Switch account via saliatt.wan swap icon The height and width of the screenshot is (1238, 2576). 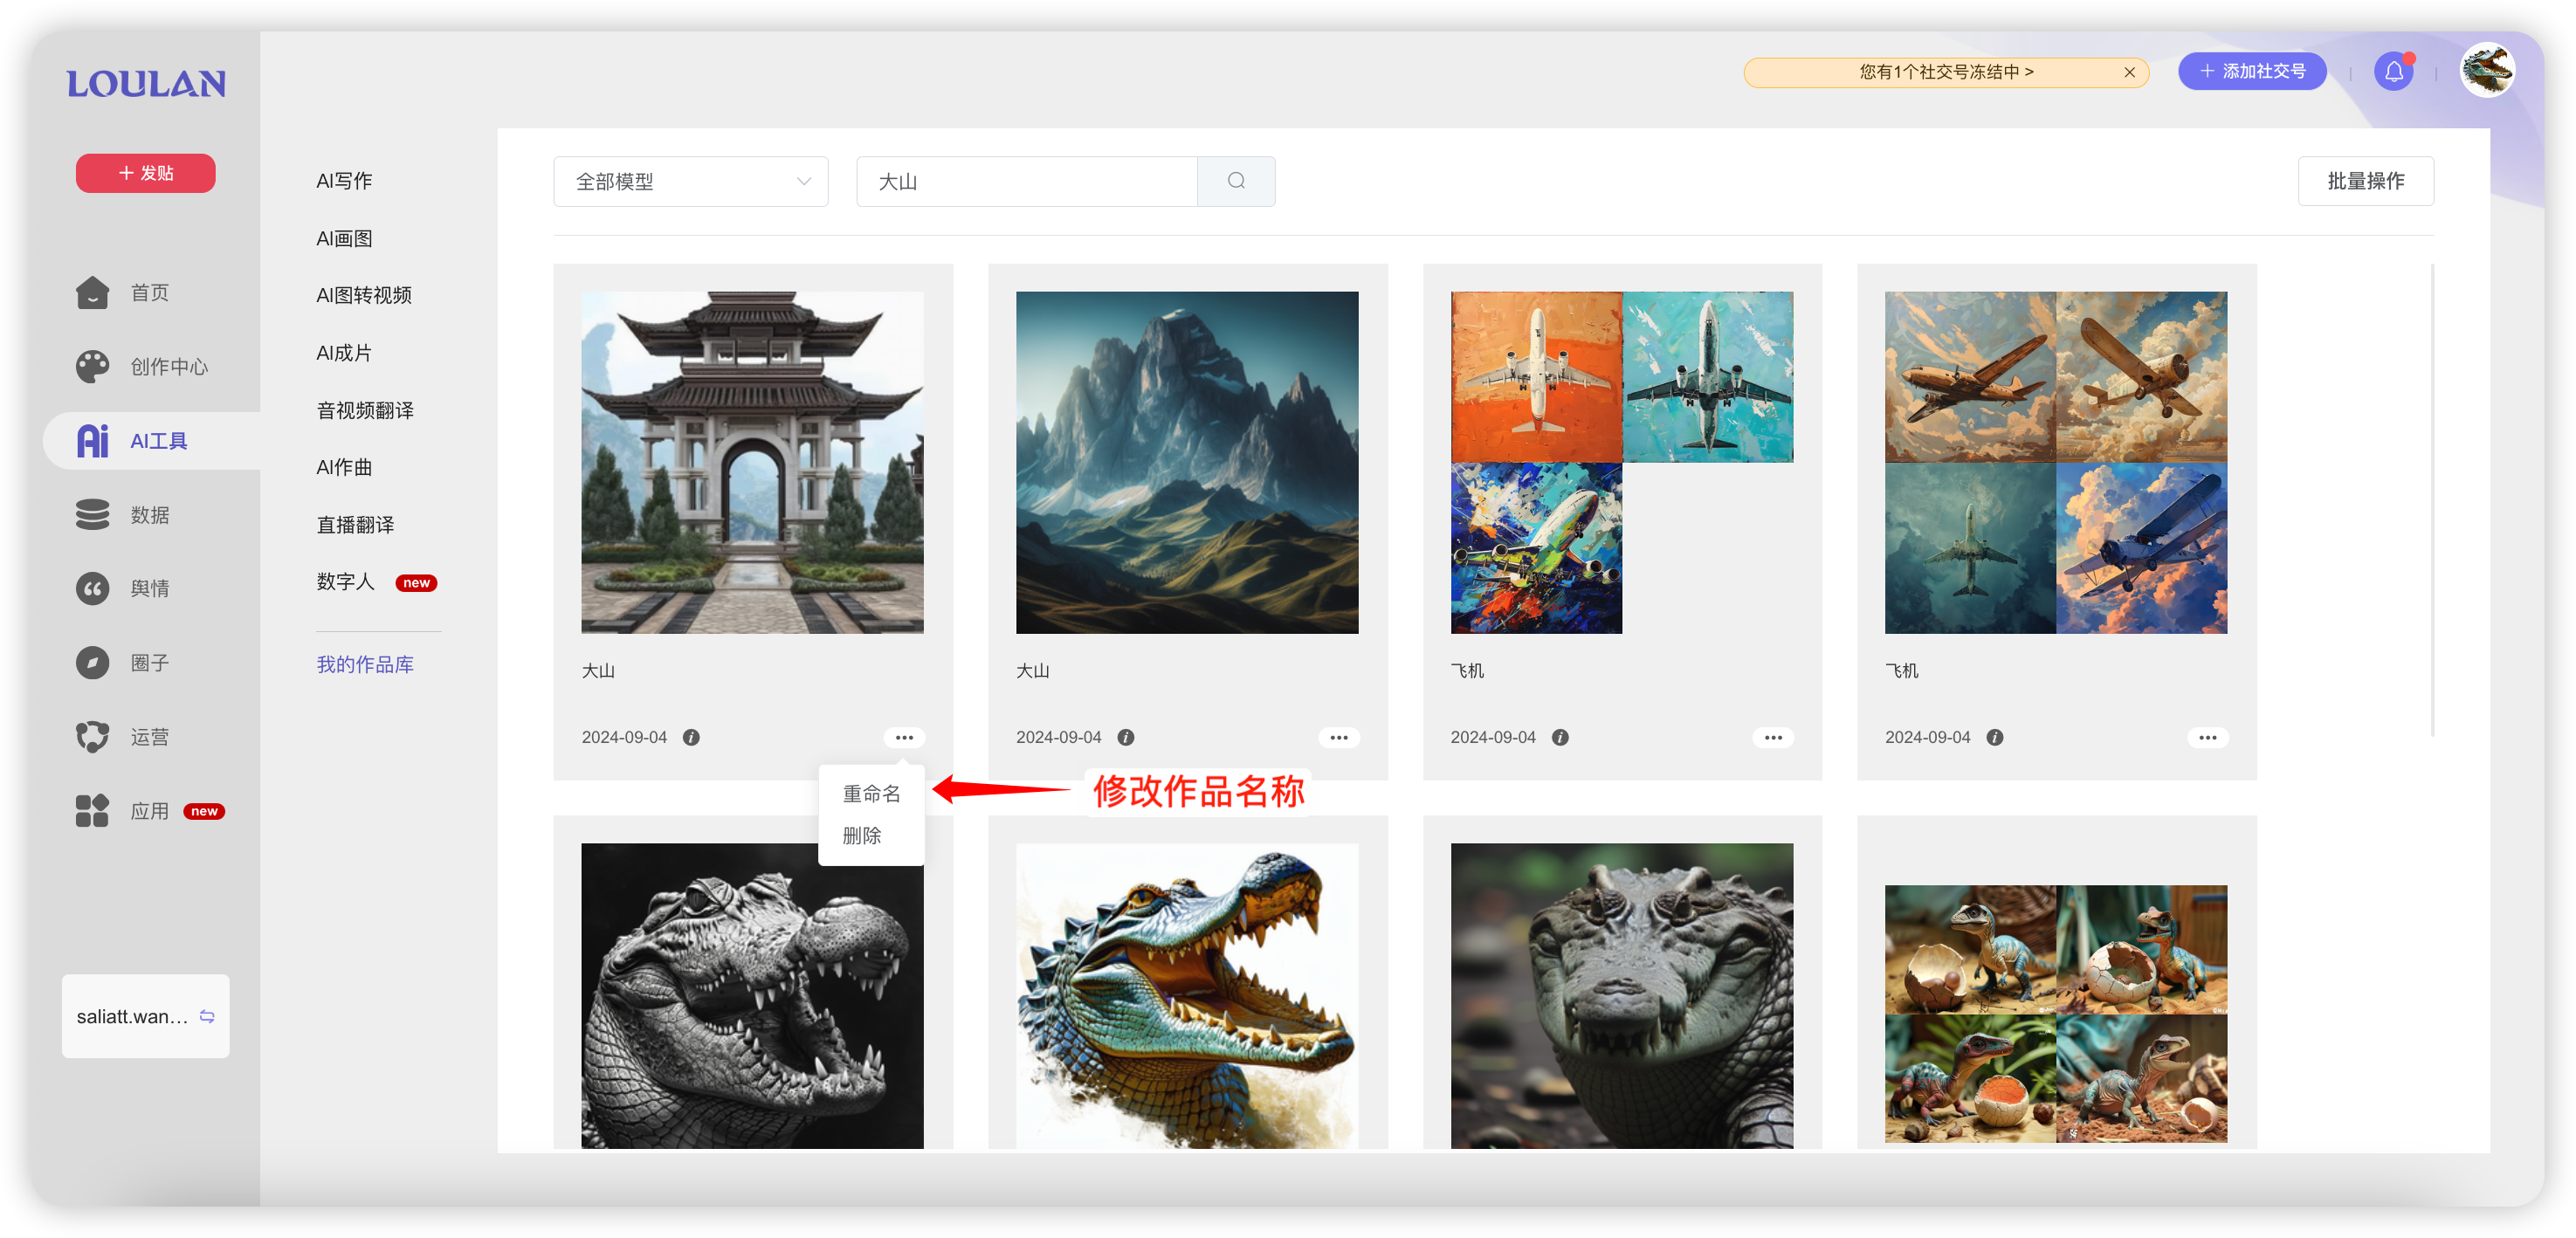pos(207,1016)
